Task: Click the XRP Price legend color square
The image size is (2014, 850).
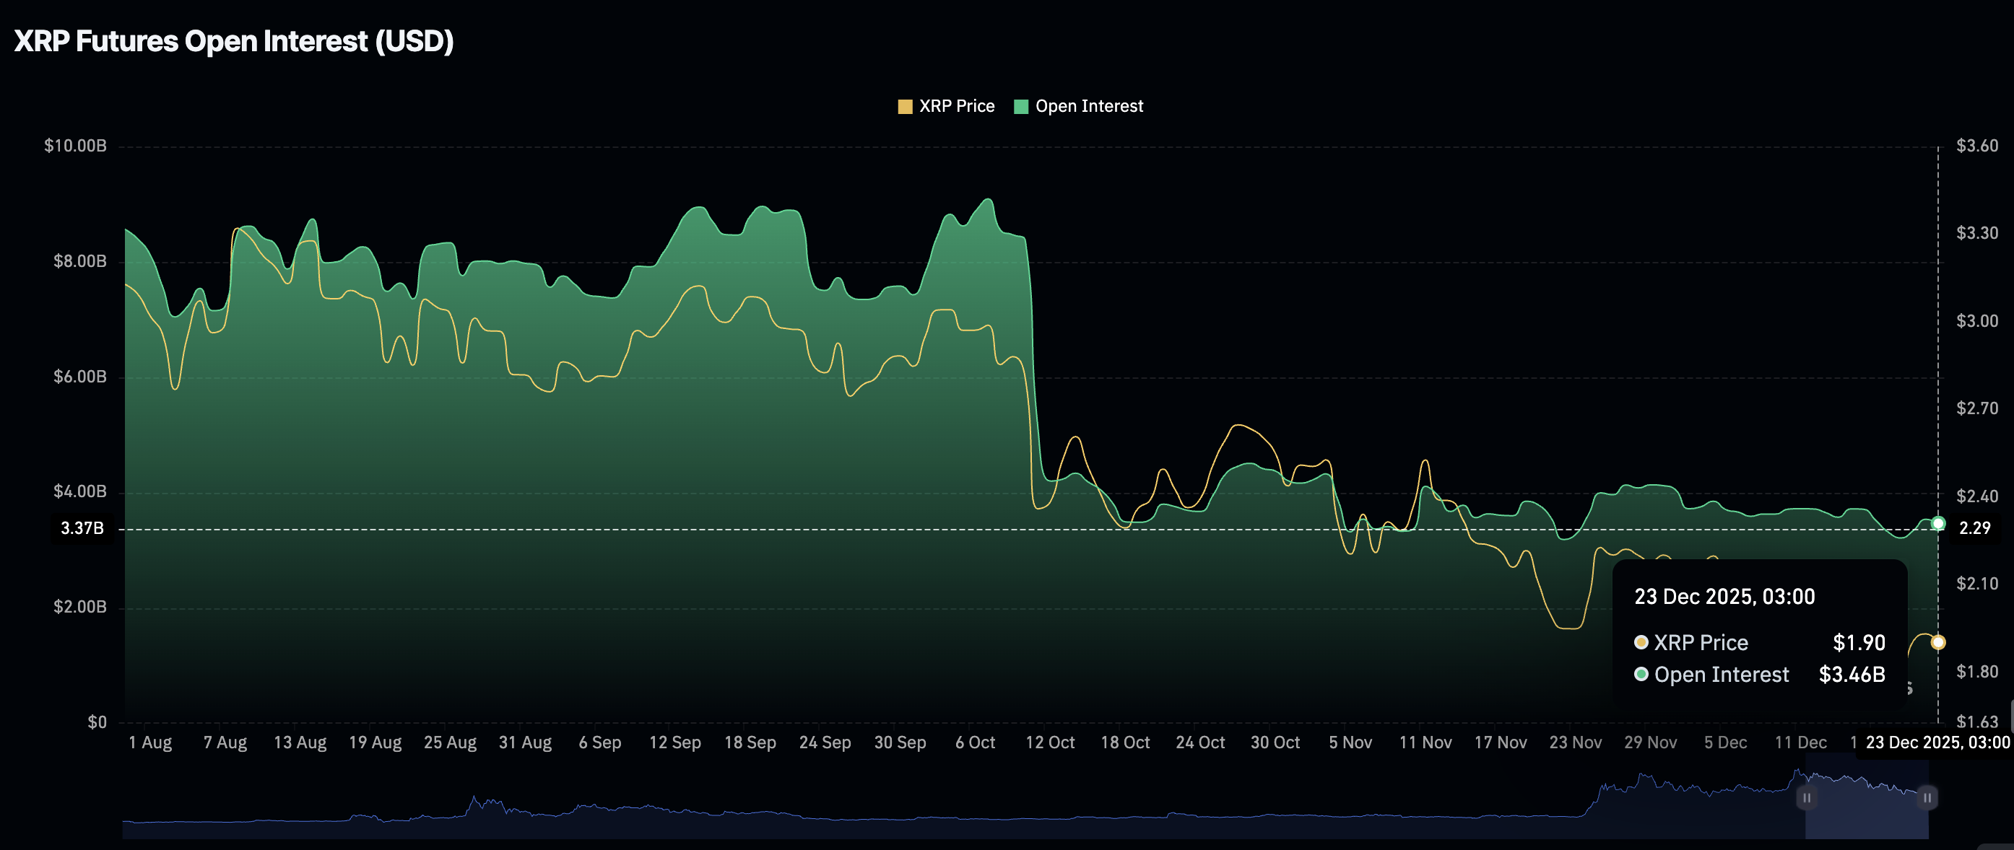Action: pos(906,105)
